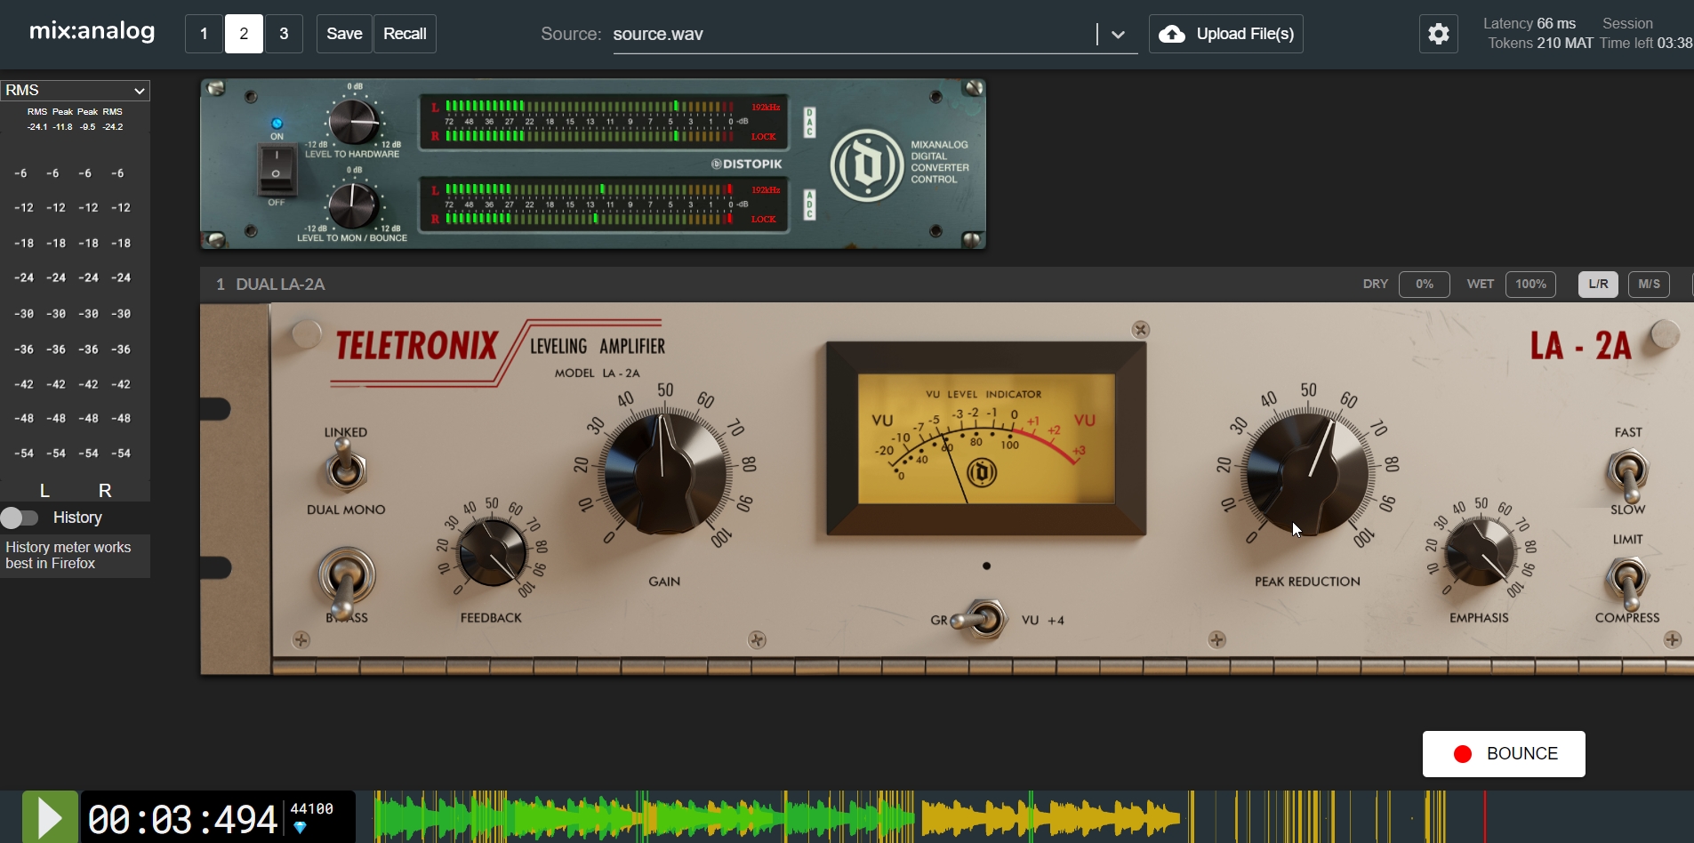Click the Emphasis knob
Image resolution: width=1694 pixels, height=843 pixels.
[x=1480, y=553]
